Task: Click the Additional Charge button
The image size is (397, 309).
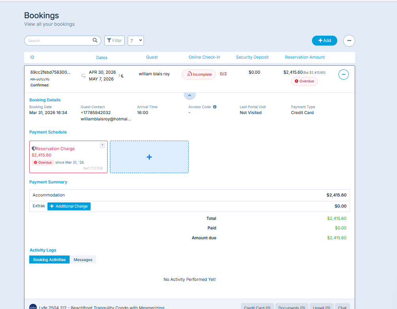Action: click(x=69, y=206)
